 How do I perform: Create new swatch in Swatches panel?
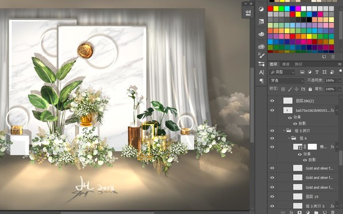click(x=324, y=56)
